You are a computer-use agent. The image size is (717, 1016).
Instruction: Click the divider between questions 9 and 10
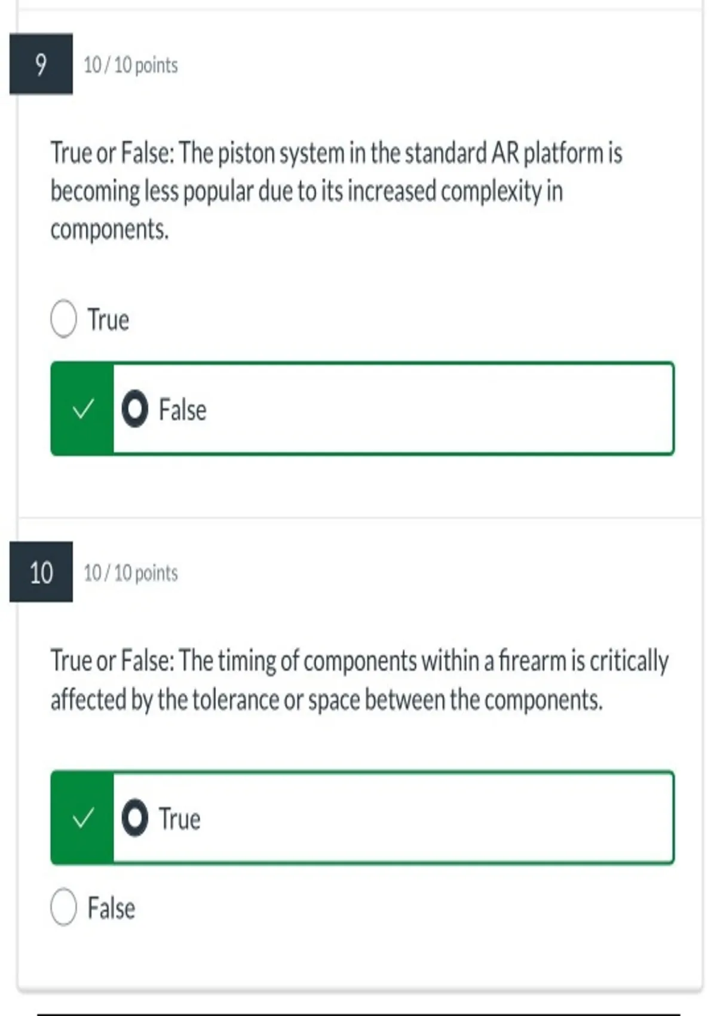(x=360, y=518)
